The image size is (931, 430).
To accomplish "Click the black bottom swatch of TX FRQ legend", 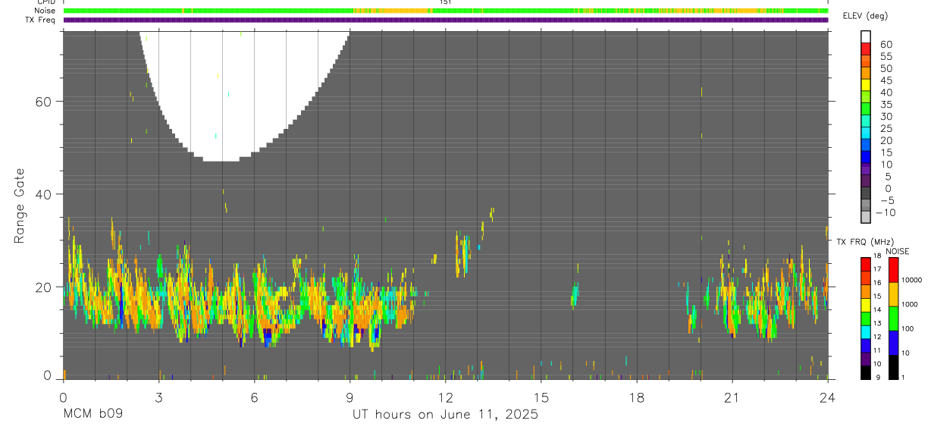I will coord(865,372).
